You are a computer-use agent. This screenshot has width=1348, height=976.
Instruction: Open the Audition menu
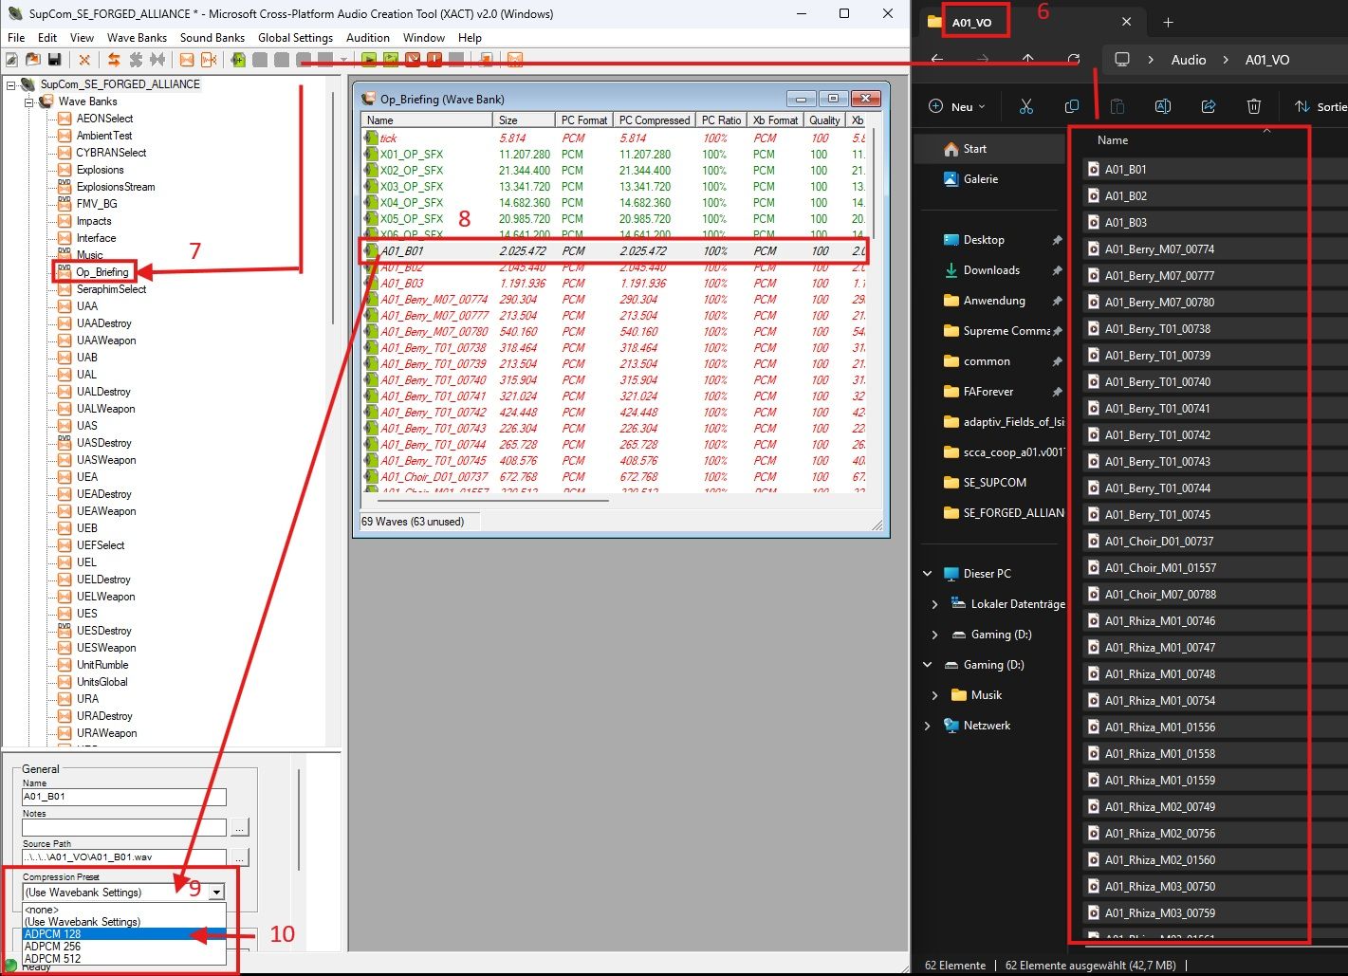coord(368,38)
